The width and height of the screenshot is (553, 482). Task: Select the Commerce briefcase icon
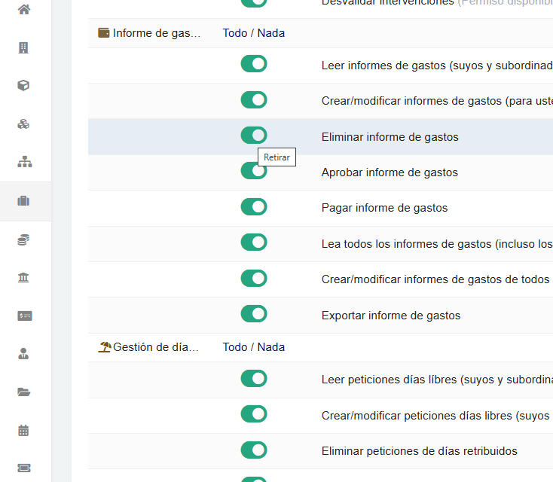(24, 201)
